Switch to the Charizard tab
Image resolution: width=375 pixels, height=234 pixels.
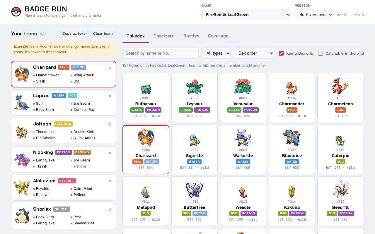(164, 36)
